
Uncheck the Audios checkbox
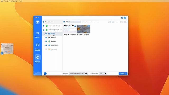(x=46, y=41)
